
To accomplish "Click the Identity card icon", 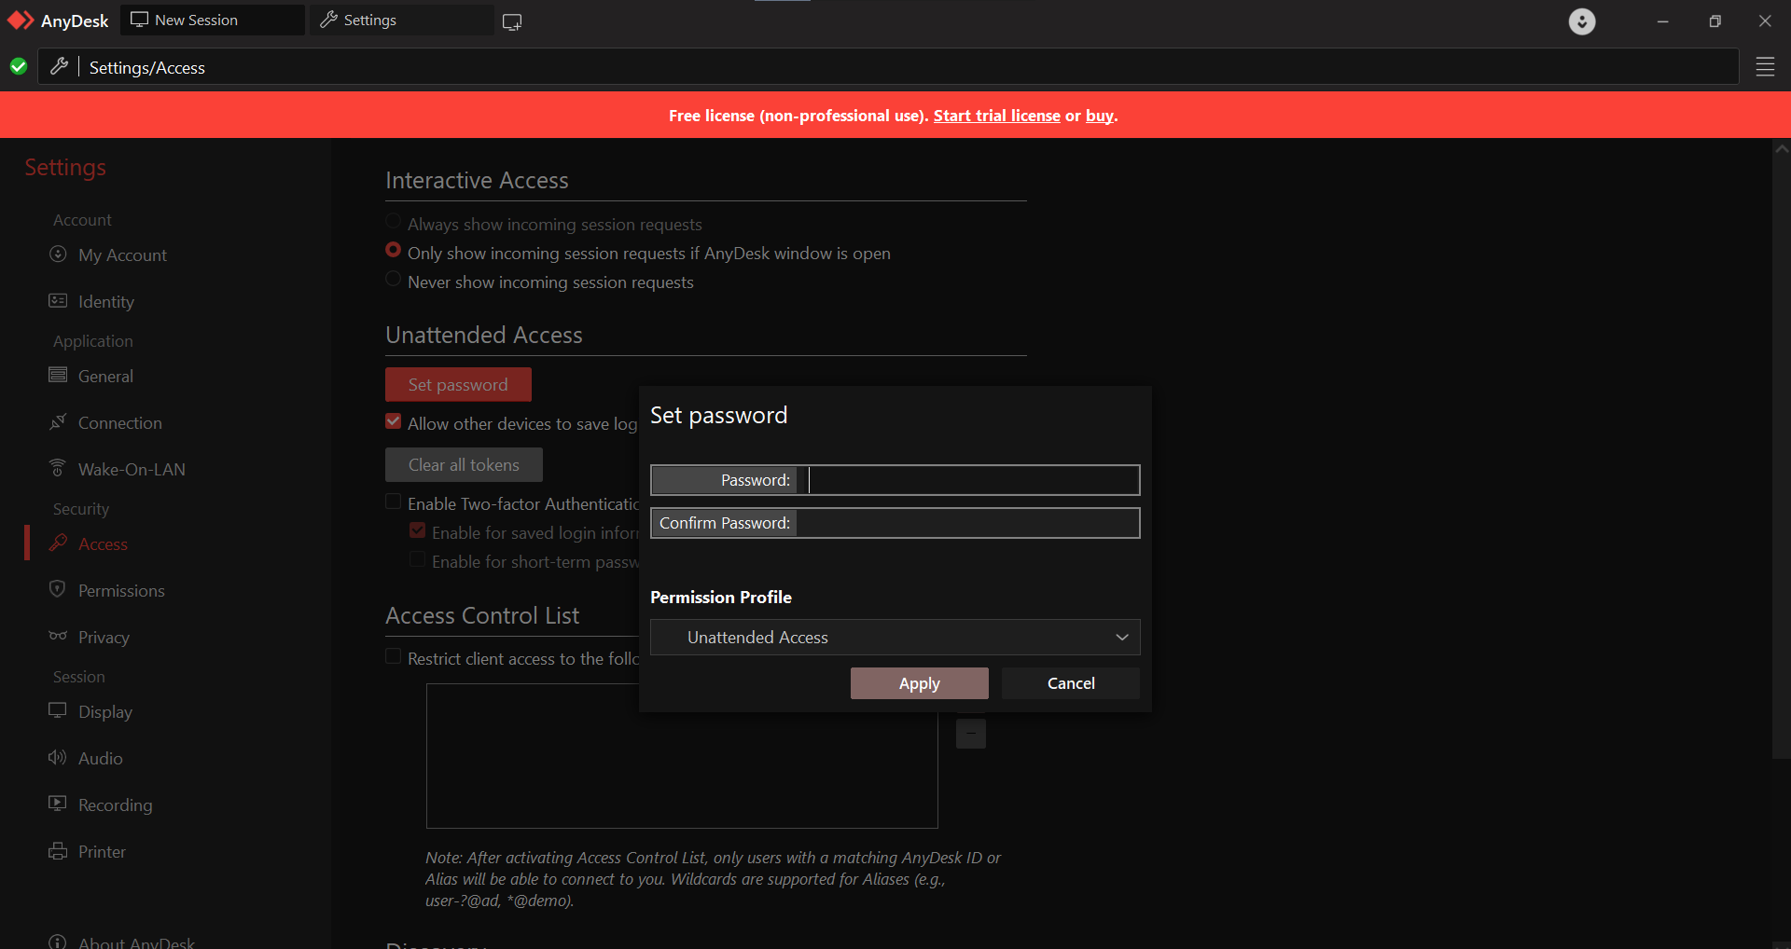I will pyautogui.click(x=58, y=301).
